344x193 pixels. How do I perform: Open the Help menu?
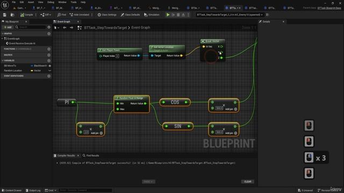83,2
